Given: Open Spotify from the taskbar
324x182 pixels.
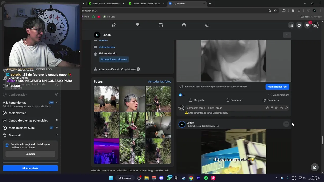Looking at the screenshot, I should coord(206,178).
